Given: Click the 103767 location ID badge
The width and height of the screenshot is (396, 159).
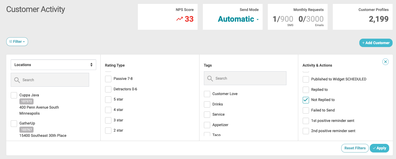Looking at the screenshot, I should pos(26,129).
